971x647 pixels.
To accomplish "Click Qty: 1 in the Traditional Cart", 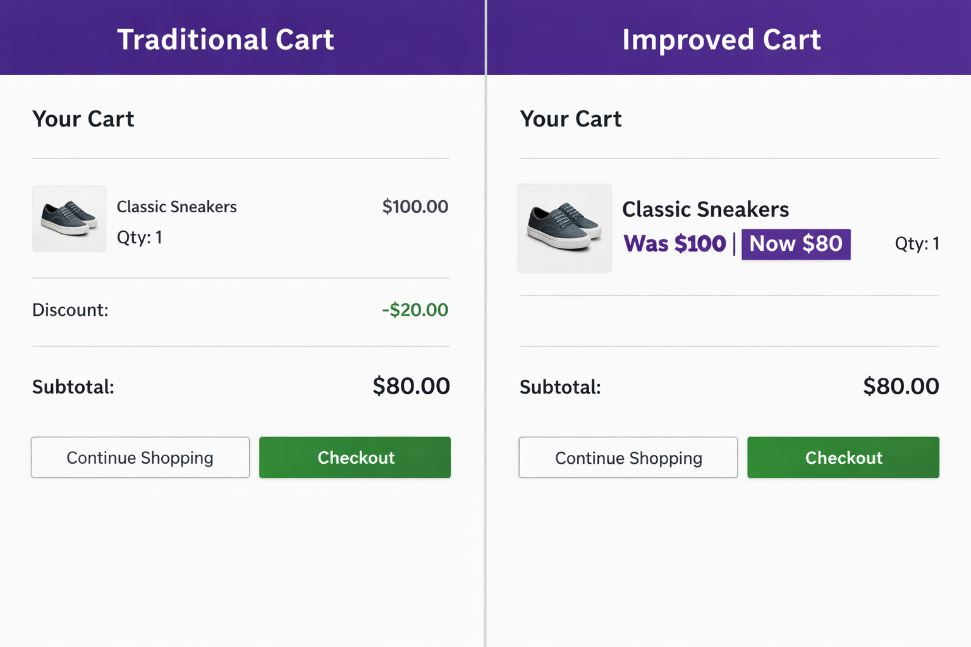I will tap(139, 238).
